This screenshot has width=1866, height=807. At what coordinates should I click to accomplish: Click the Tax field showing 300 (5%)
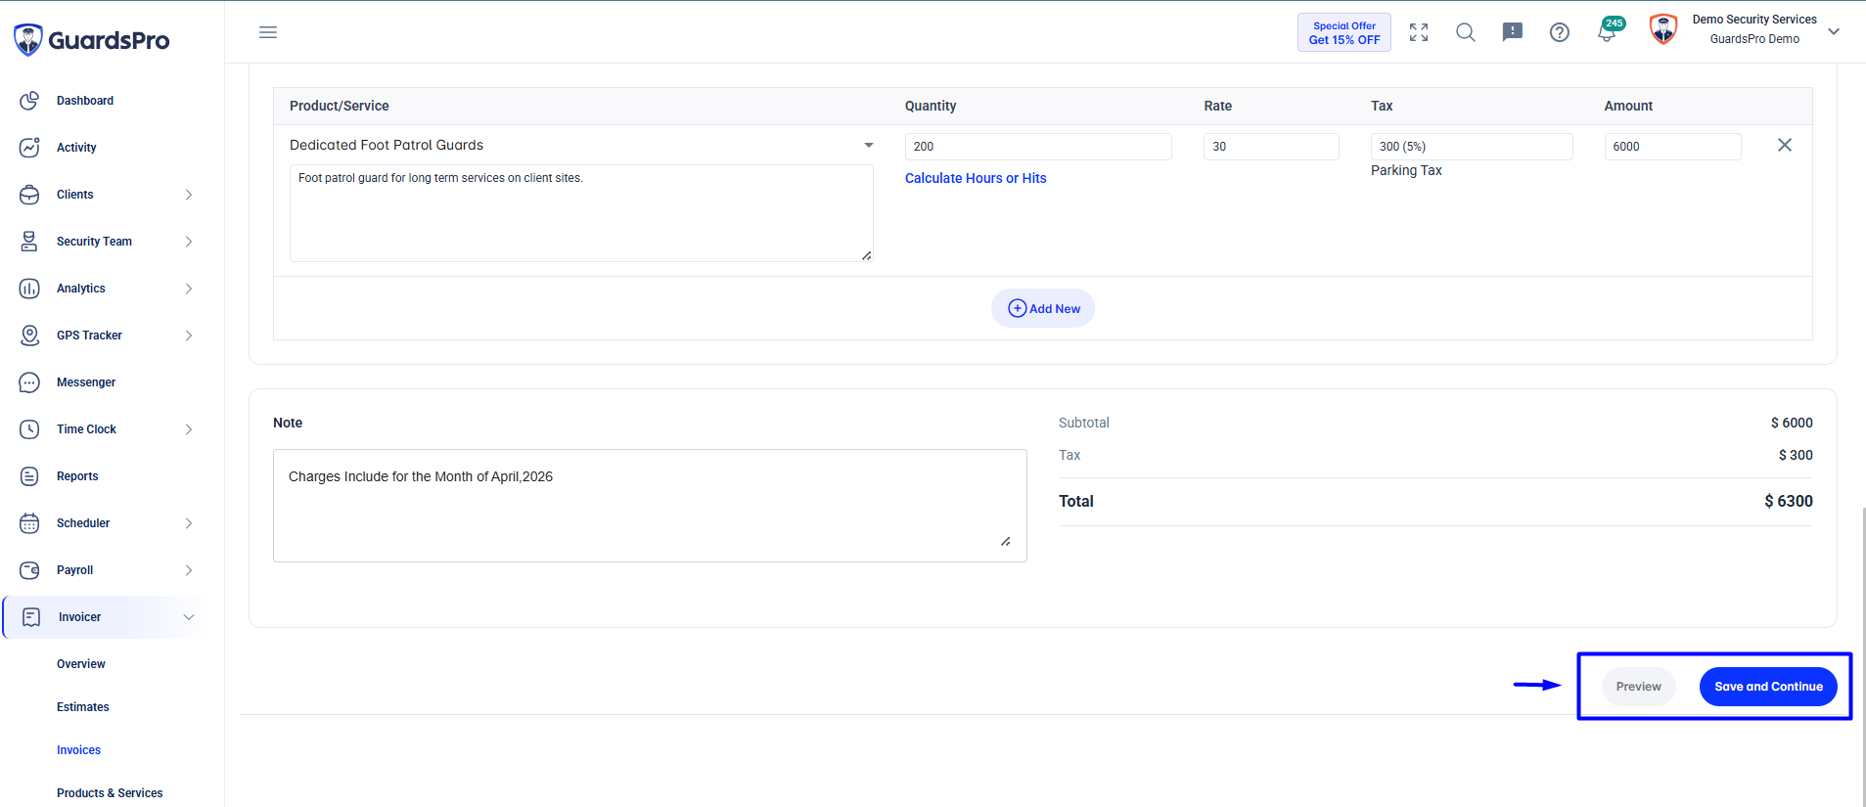click(1472, 147)
